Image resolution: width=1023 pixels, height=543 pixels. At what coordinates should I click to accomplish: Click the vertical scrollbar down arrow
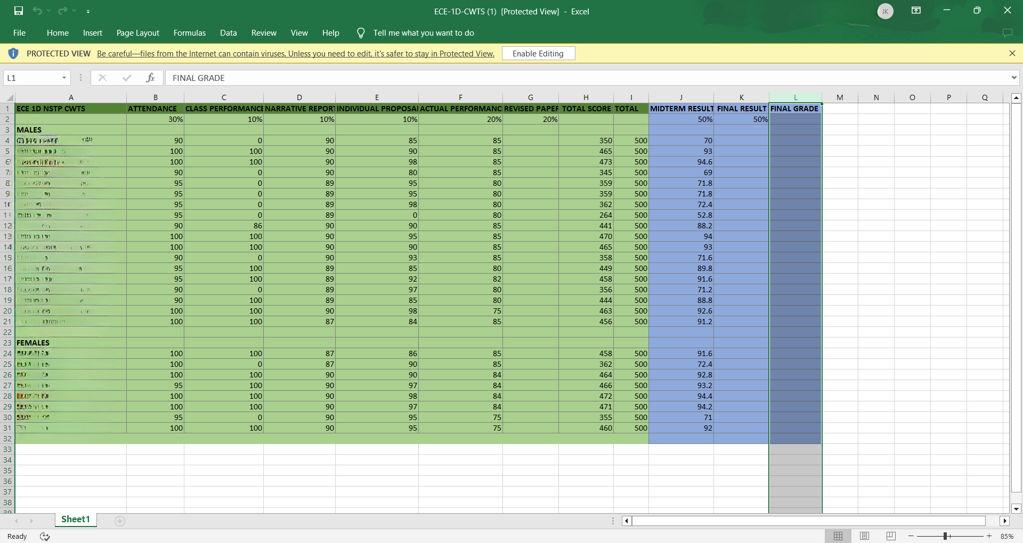1016,509
